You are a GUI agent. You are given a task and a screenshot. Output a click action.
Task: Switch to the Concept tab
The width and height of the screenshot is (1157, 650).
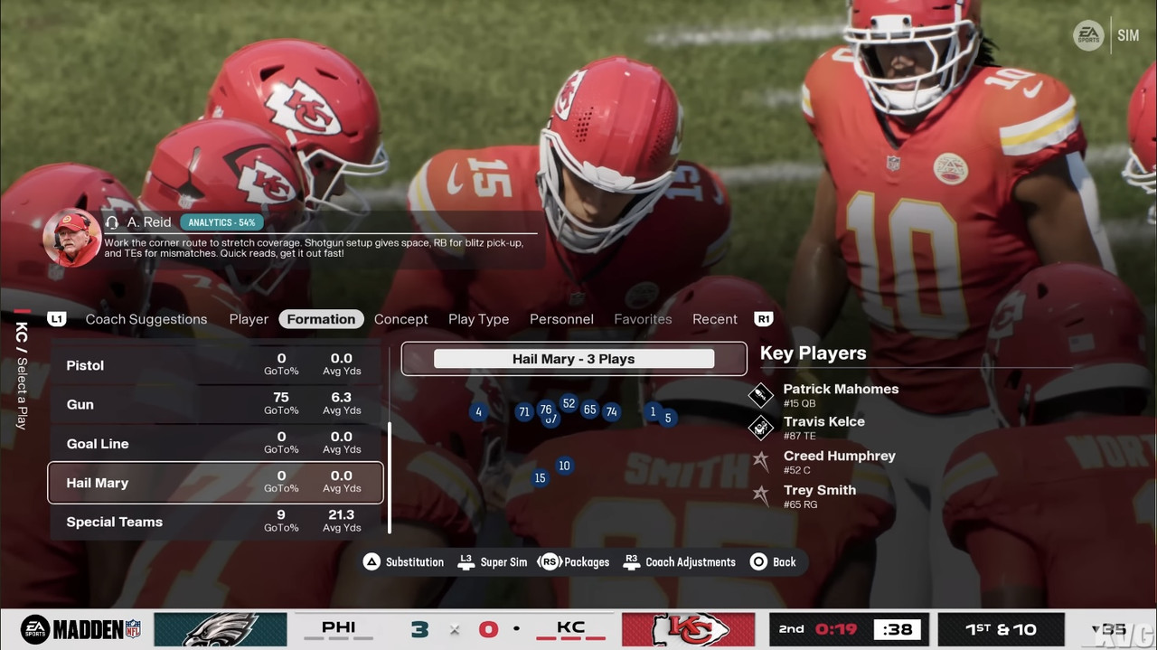[x=401, y=319]
